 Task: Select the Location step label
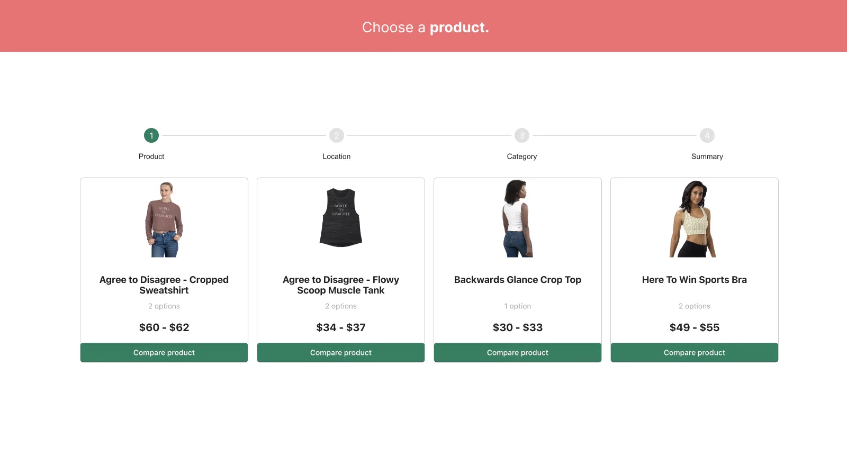coord(337,157)
